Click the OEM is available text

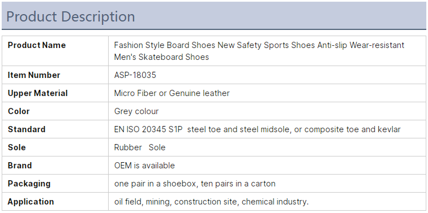point(144,166)
